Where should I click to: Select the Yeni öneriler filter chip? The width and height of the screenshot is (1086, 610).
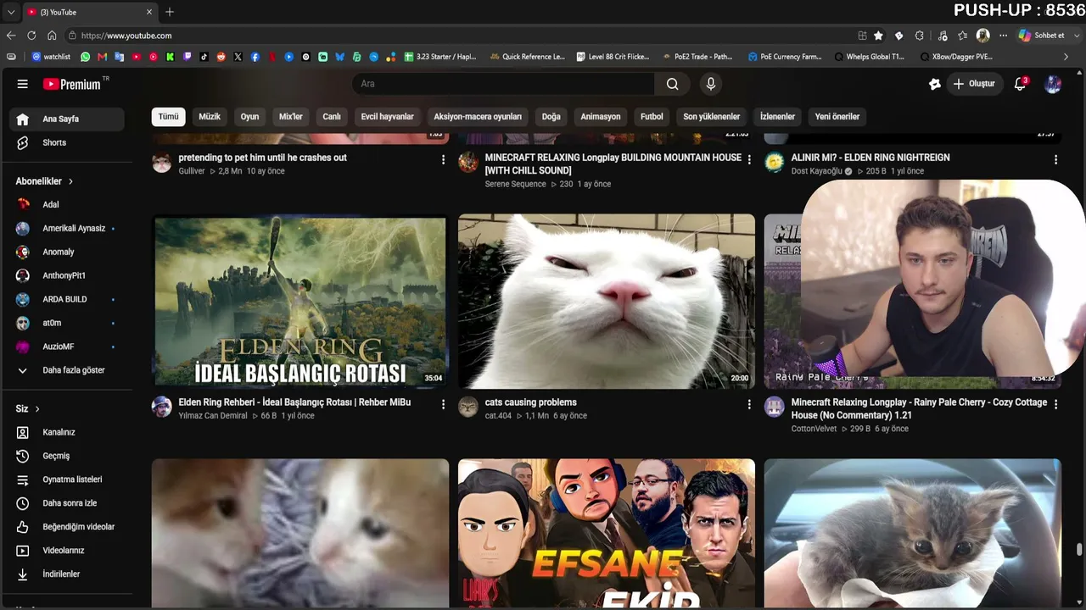837,117
